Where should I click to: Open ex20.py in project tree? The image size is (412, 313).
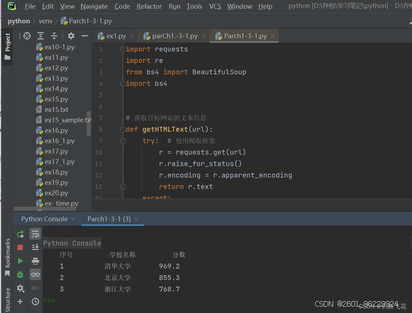point(52,193)
